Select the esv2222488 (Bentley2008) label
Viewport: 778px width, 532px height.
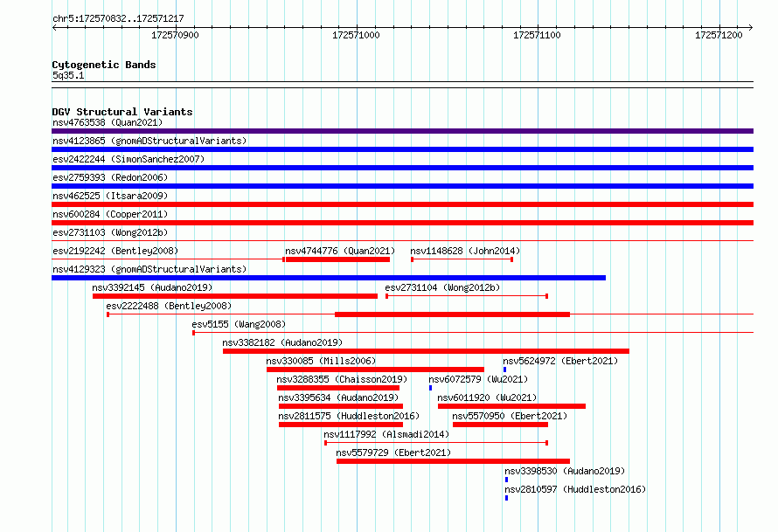tap(169, 306)
